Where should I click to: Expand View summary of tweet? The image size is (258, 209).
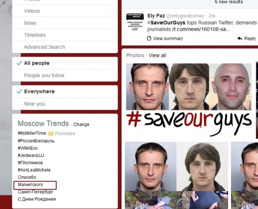(168, 39)
